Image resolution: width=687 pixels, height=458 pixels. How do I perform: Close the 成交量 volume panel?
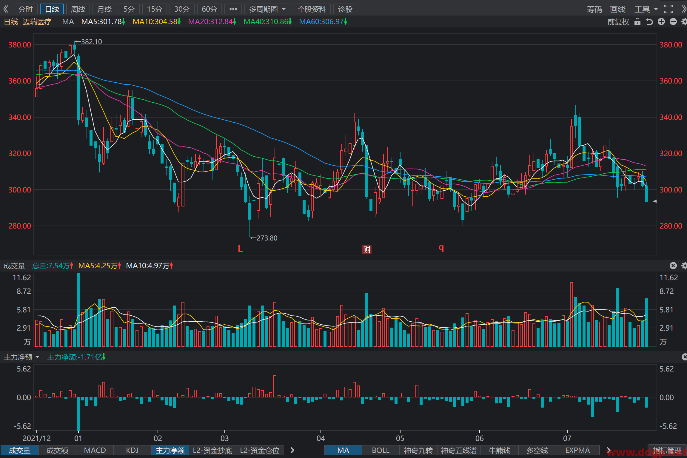pyautogui.click(x=673, y=266)
